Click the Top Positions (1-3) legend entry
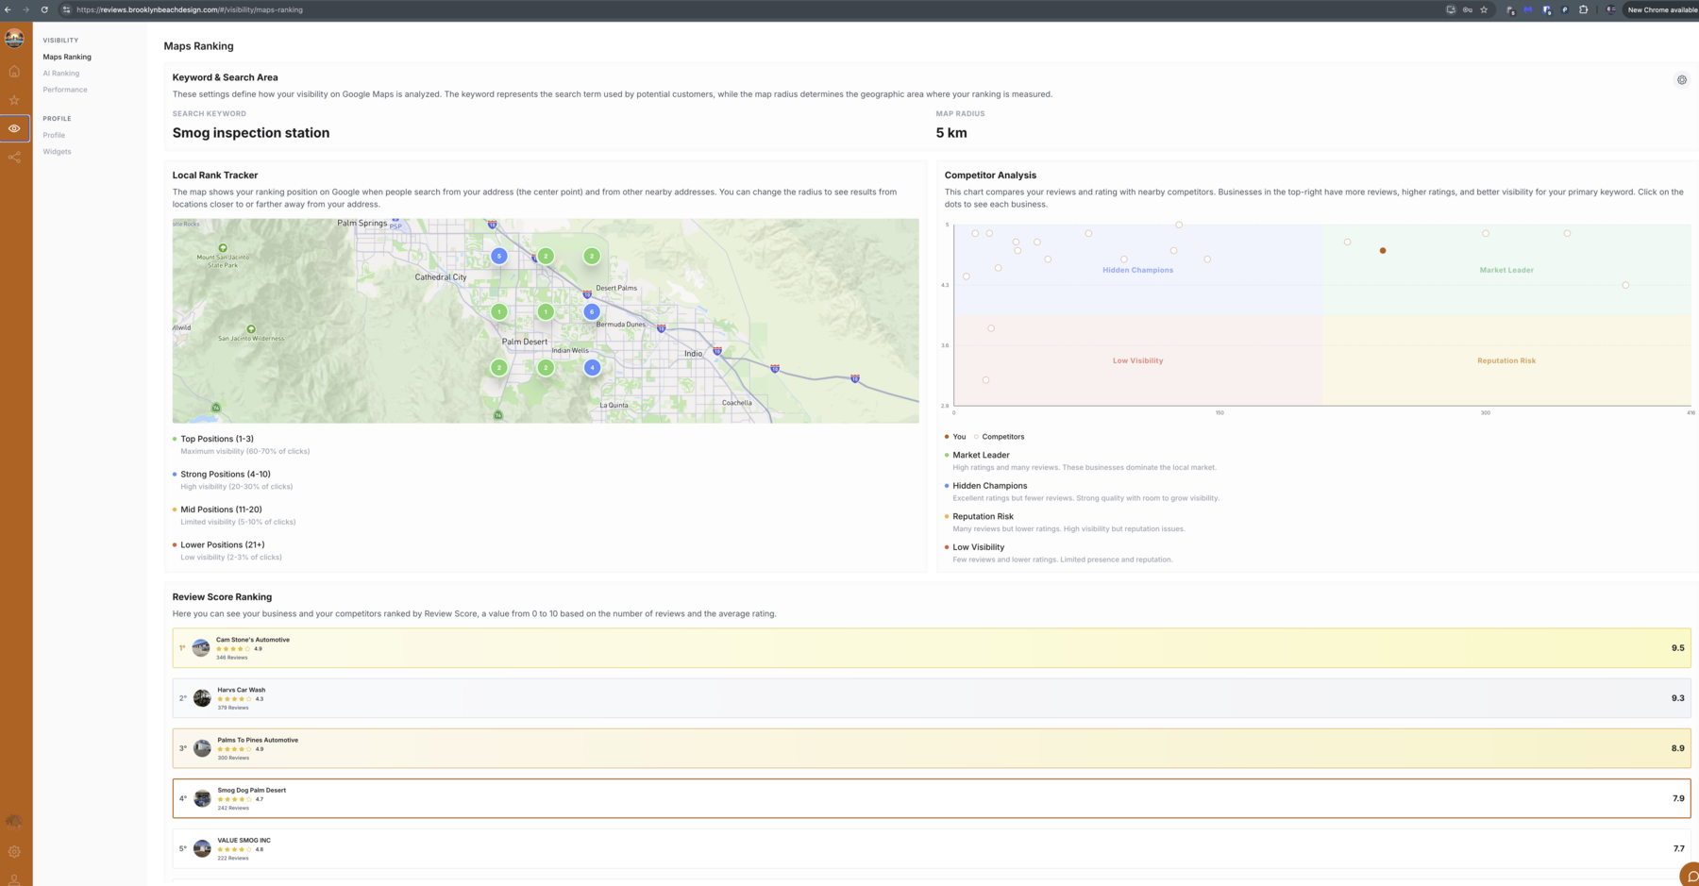The height and width of the screenshot is (886, 1699). point(216,439)
